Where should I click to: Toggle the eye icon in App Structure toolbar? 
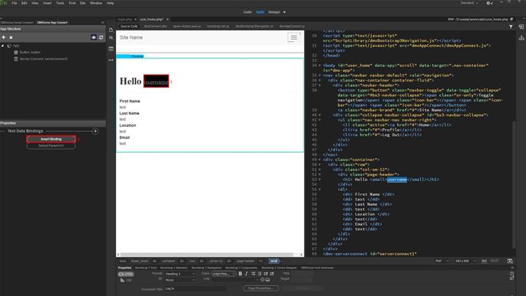[94, 37]
